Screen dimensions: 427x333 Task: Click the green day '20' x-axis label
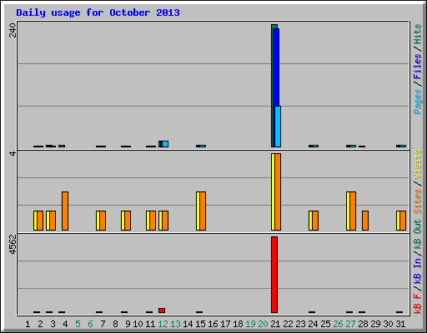pos(263,324)
